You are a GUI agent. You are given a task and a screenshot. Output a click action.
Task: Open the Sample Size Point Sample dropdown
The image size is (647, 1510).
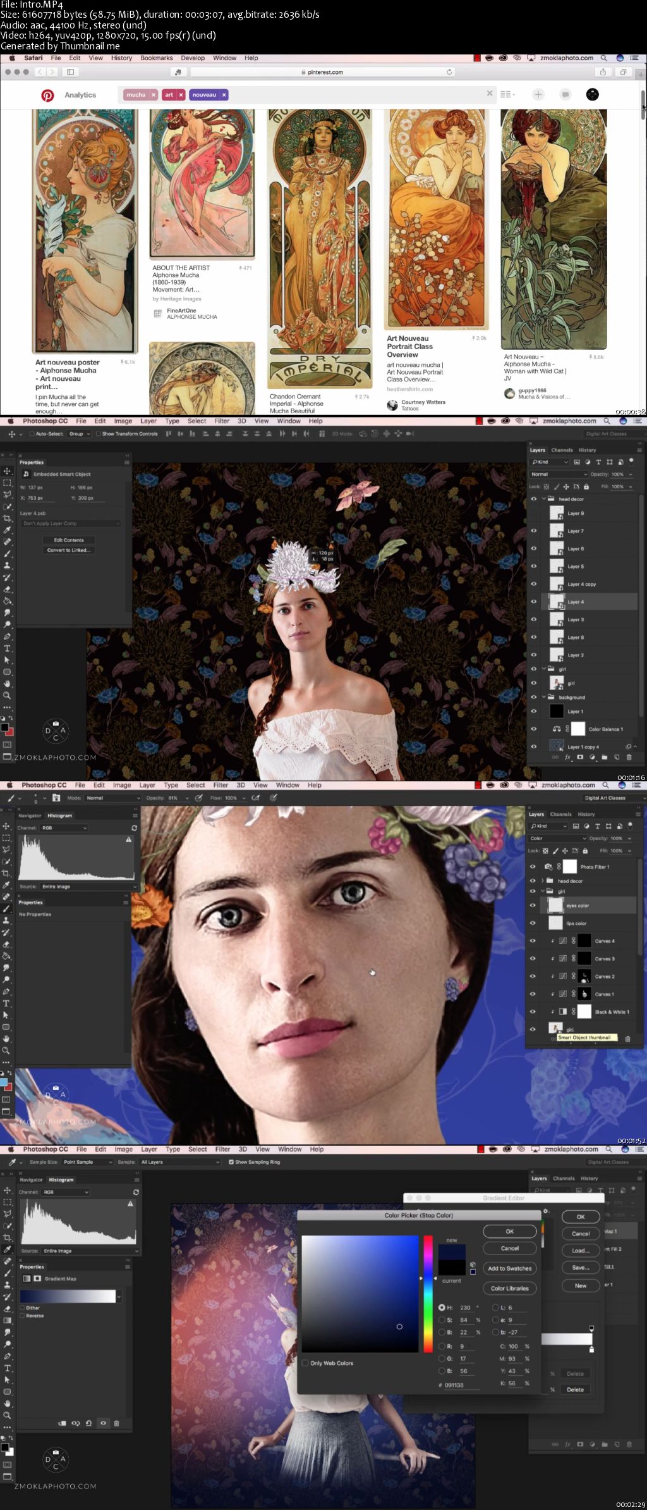(87, 1162)
